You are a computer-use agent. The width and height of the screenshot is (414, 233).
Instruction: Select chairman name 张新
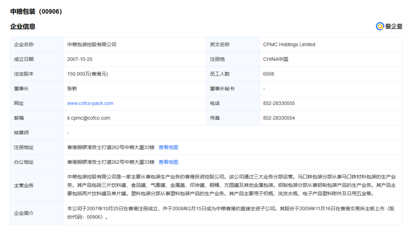(72, 88)
